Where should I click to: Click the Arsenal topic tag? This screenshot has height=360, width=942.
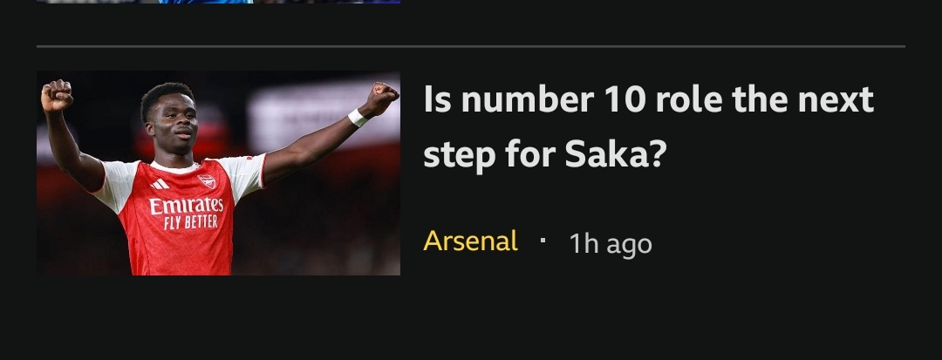(470, 241)
